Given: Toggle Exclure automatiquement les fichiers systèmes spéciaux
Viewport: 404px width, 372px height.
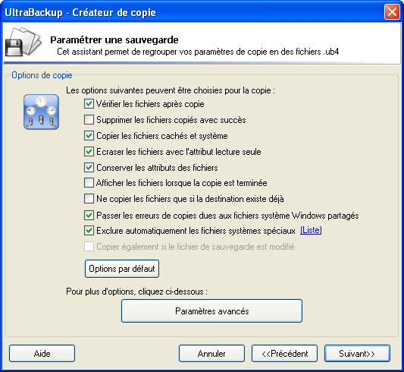Looking at the screenshot, I should point(89,231).
